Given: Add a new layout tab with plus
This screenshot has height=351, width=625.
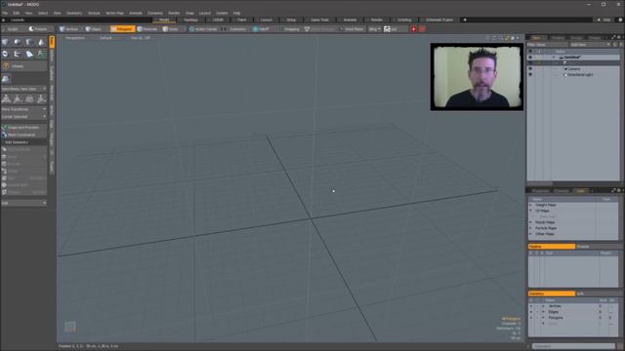Looking at the screenshot, I should 465,19.
